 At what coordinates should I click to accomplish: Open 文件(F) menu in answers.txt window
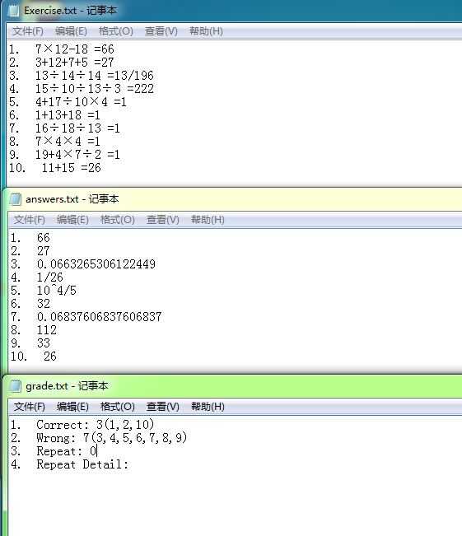point(30,220)
